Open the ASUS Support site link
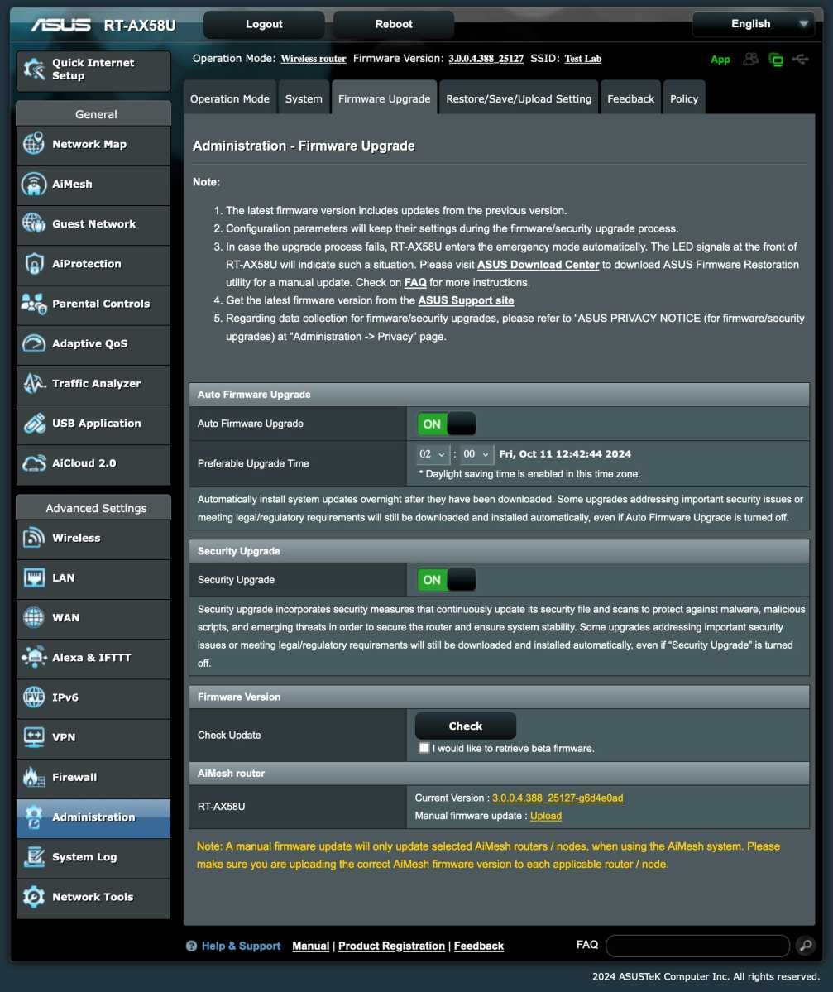 pyautogui.click(x=466, y=300)
